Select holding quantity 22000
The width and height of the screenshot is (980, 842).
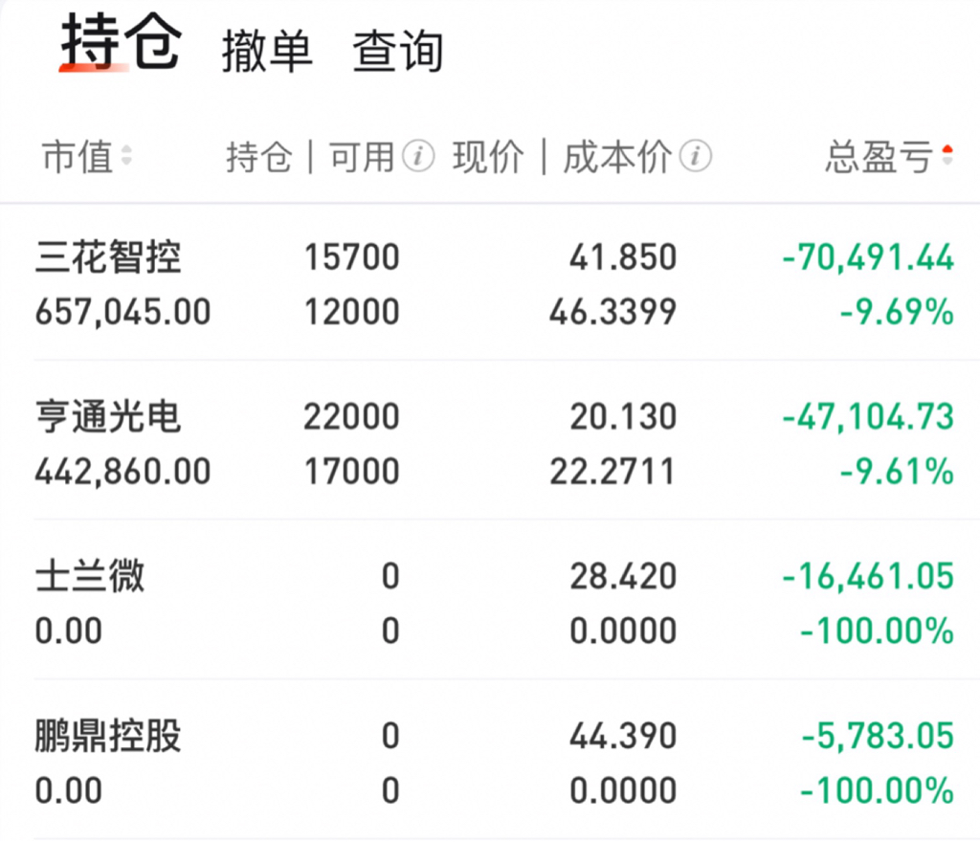[x=351, y=416]
